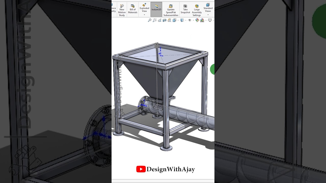
Task: Take Snapshot of the assembly
Action: point(185,9)
